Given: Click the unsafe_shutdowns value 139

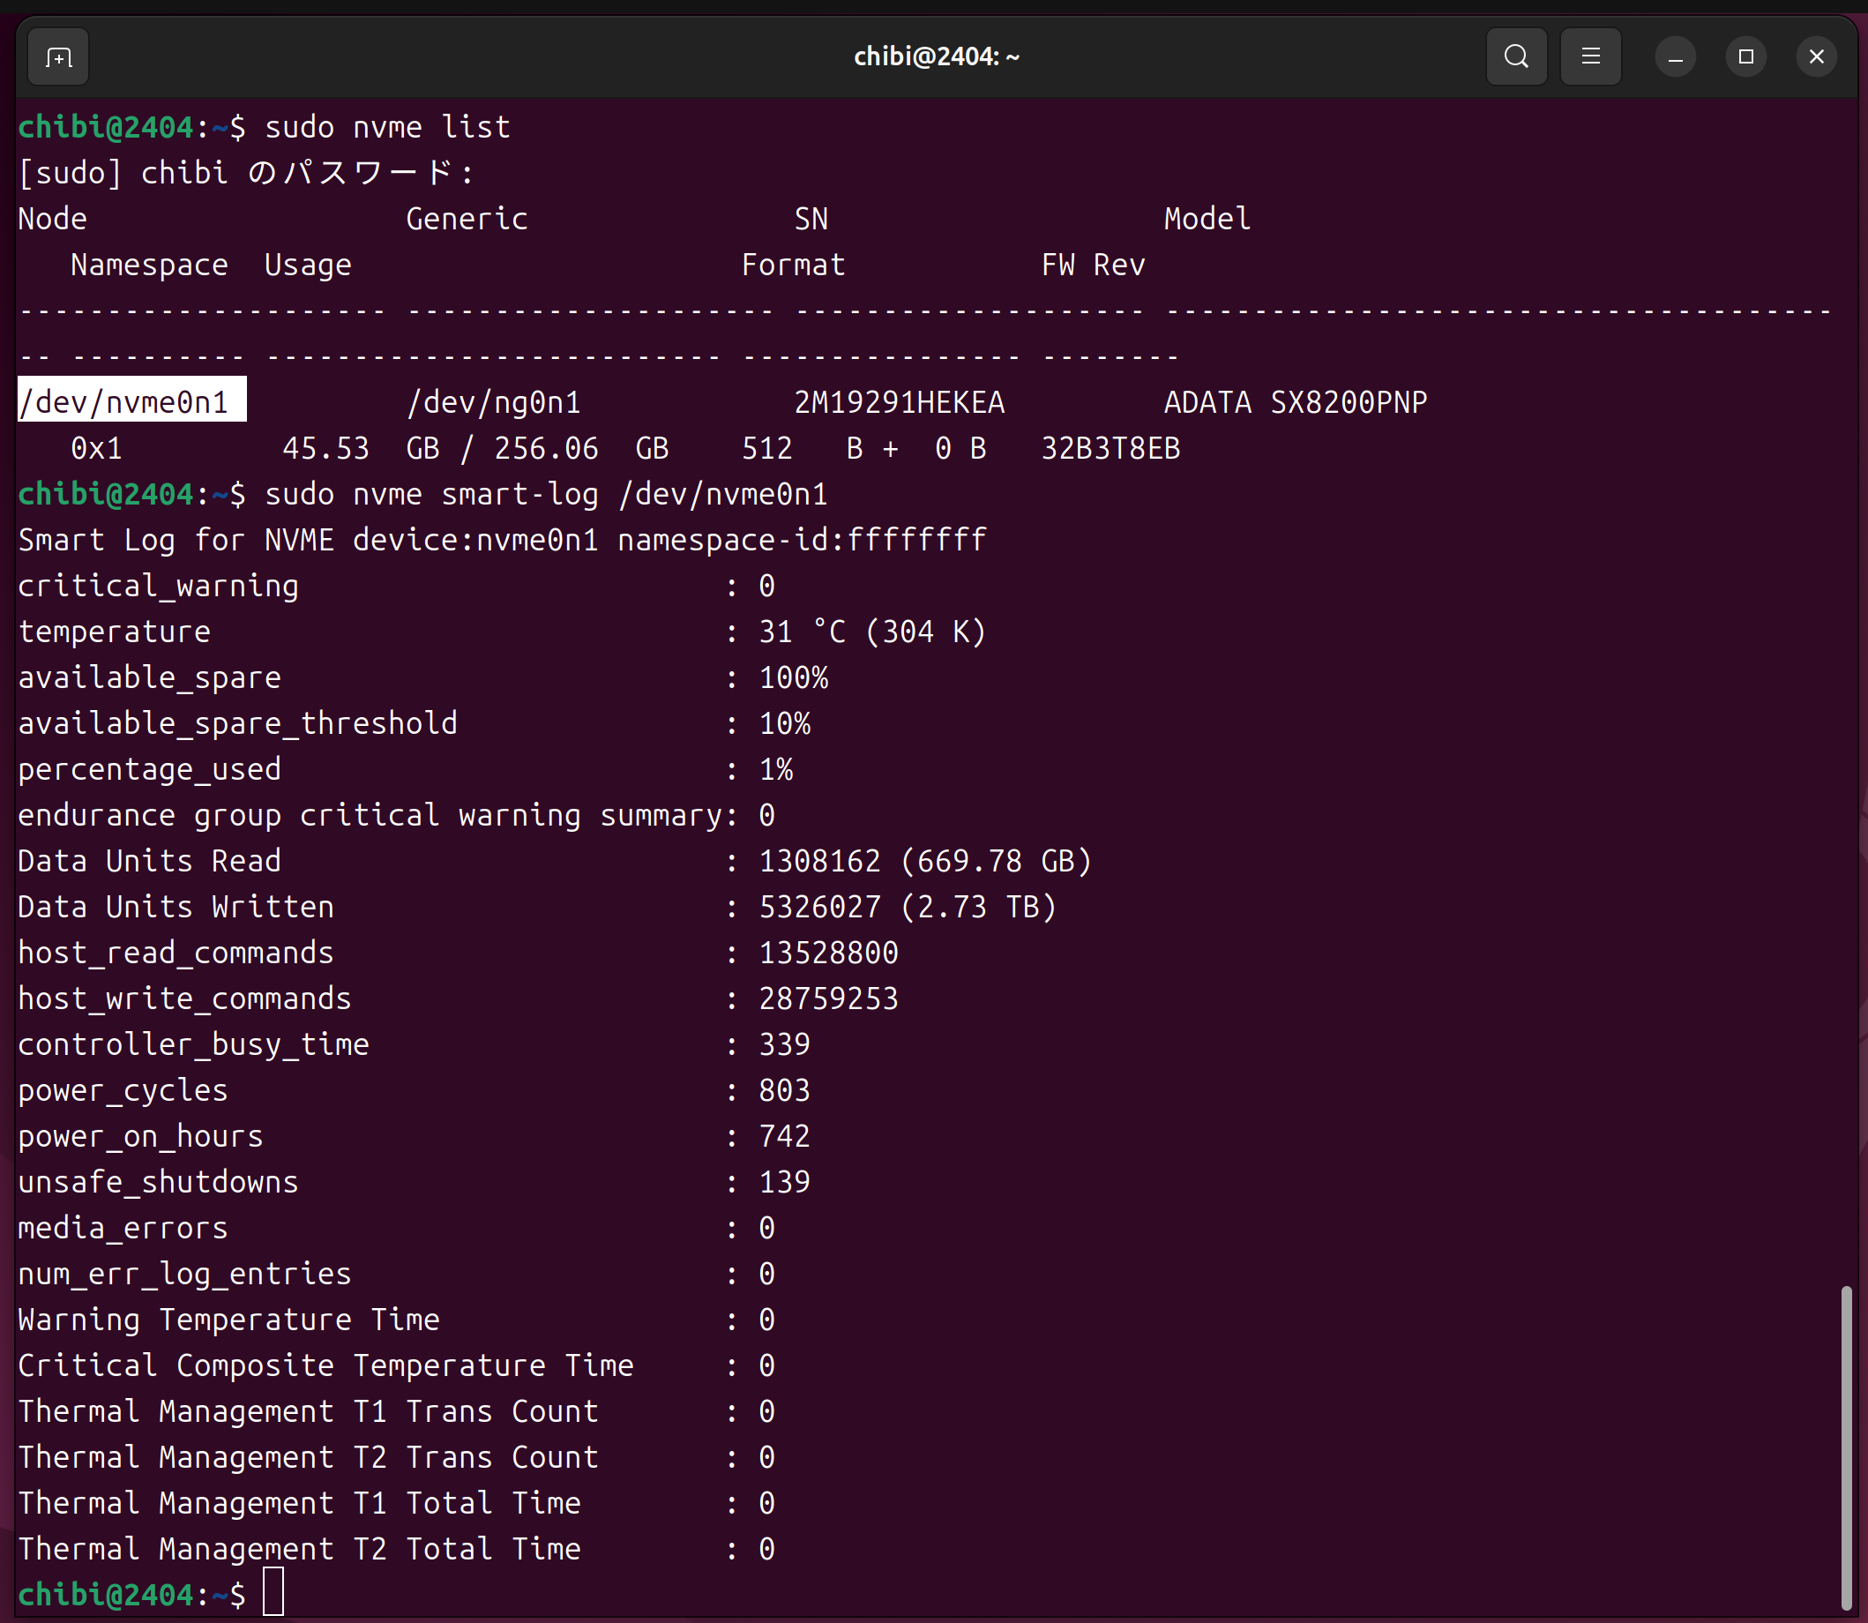Looking at the screenshot, I should coord(784,1182).
